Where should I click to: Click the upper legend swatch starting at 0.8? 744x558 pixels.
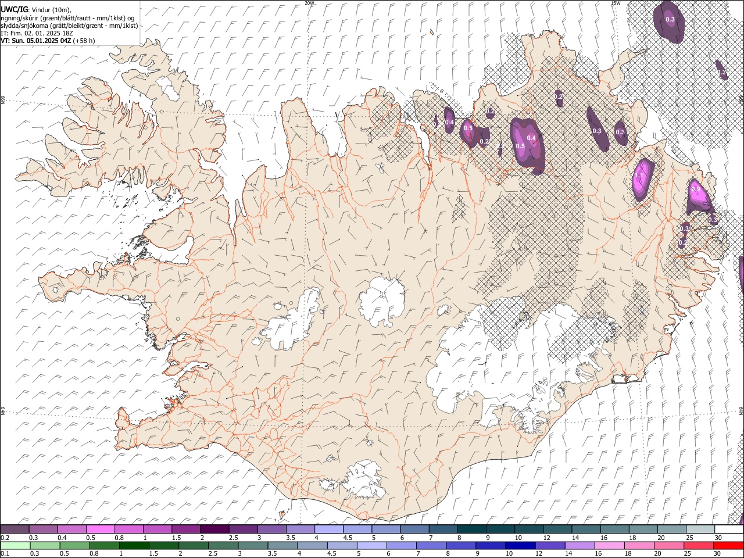(x=128, y=529)
